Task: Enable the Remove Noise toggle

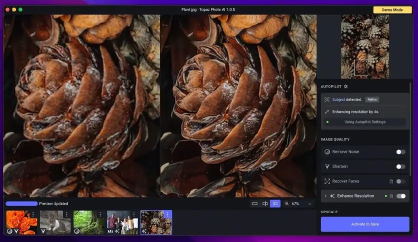Action: (x=400, y=151)
